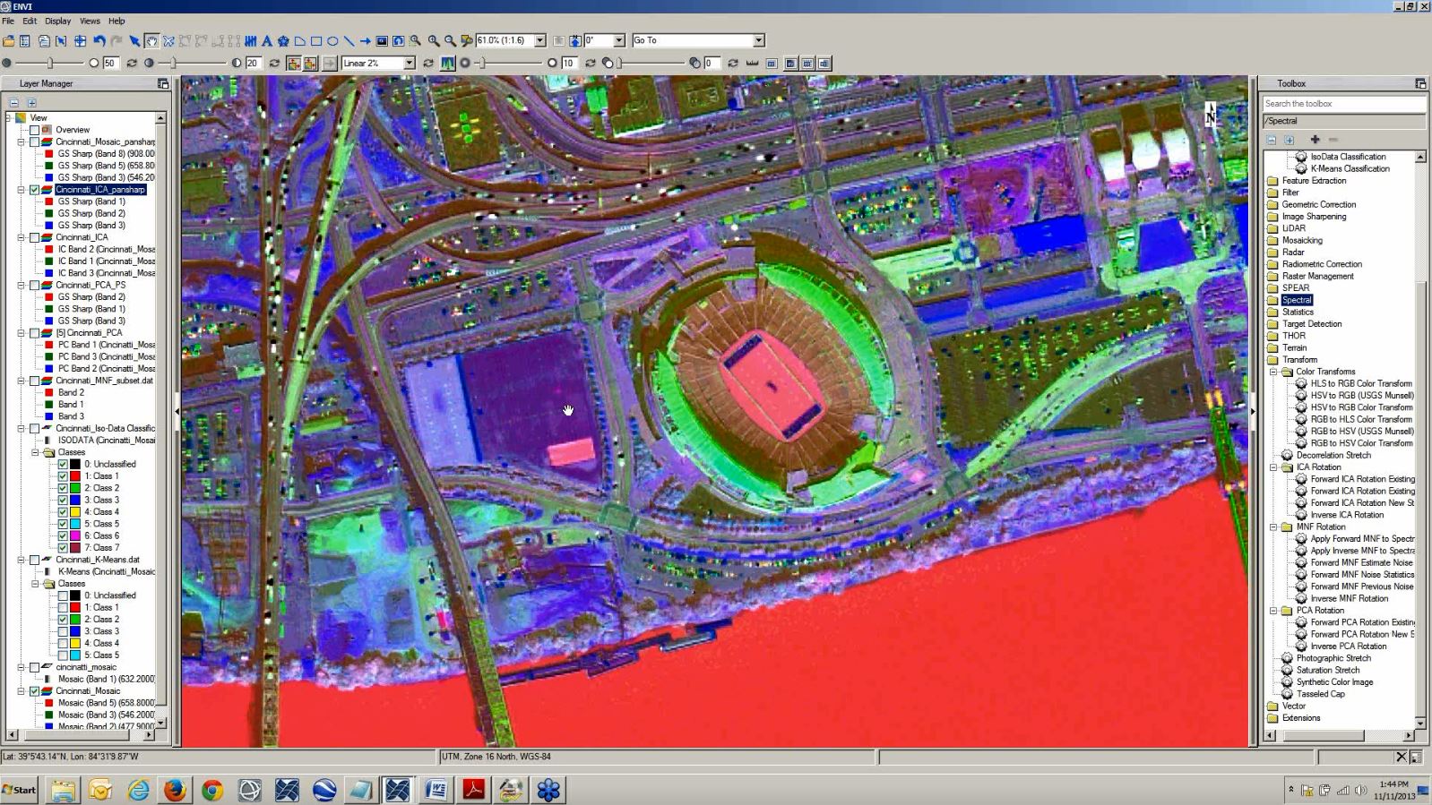Uncheck ISODATA Class 7
The width and height of the screenshot is (1432, 805).
coord(63,547)
